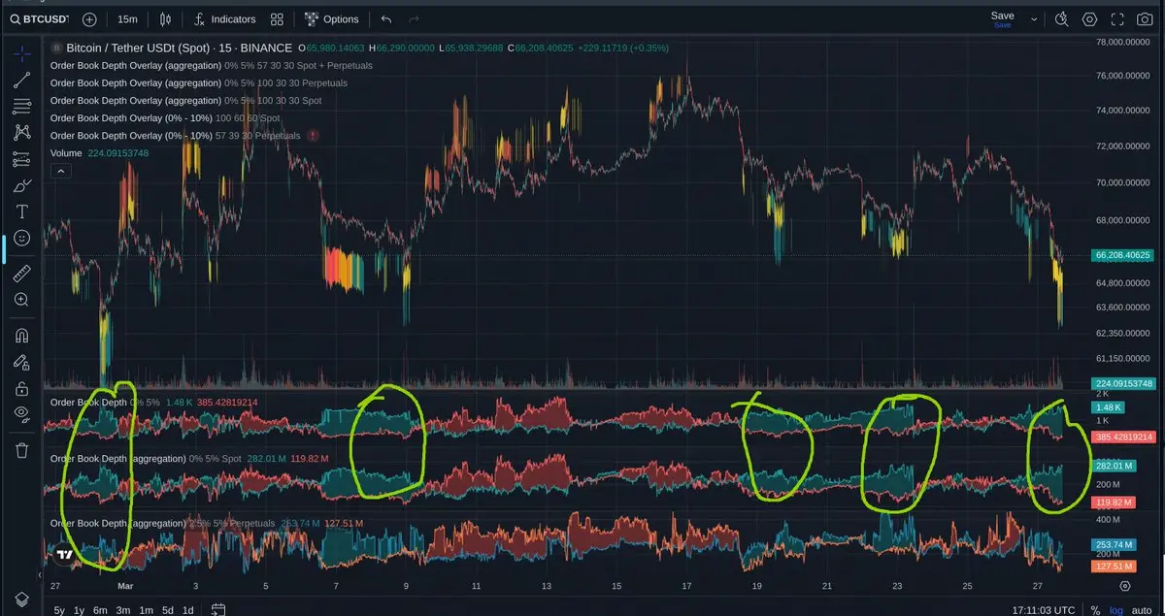The width and height of the screenshot is (1165, 616).
Task: Select the ruler measure tool
Action: (21, 274)
